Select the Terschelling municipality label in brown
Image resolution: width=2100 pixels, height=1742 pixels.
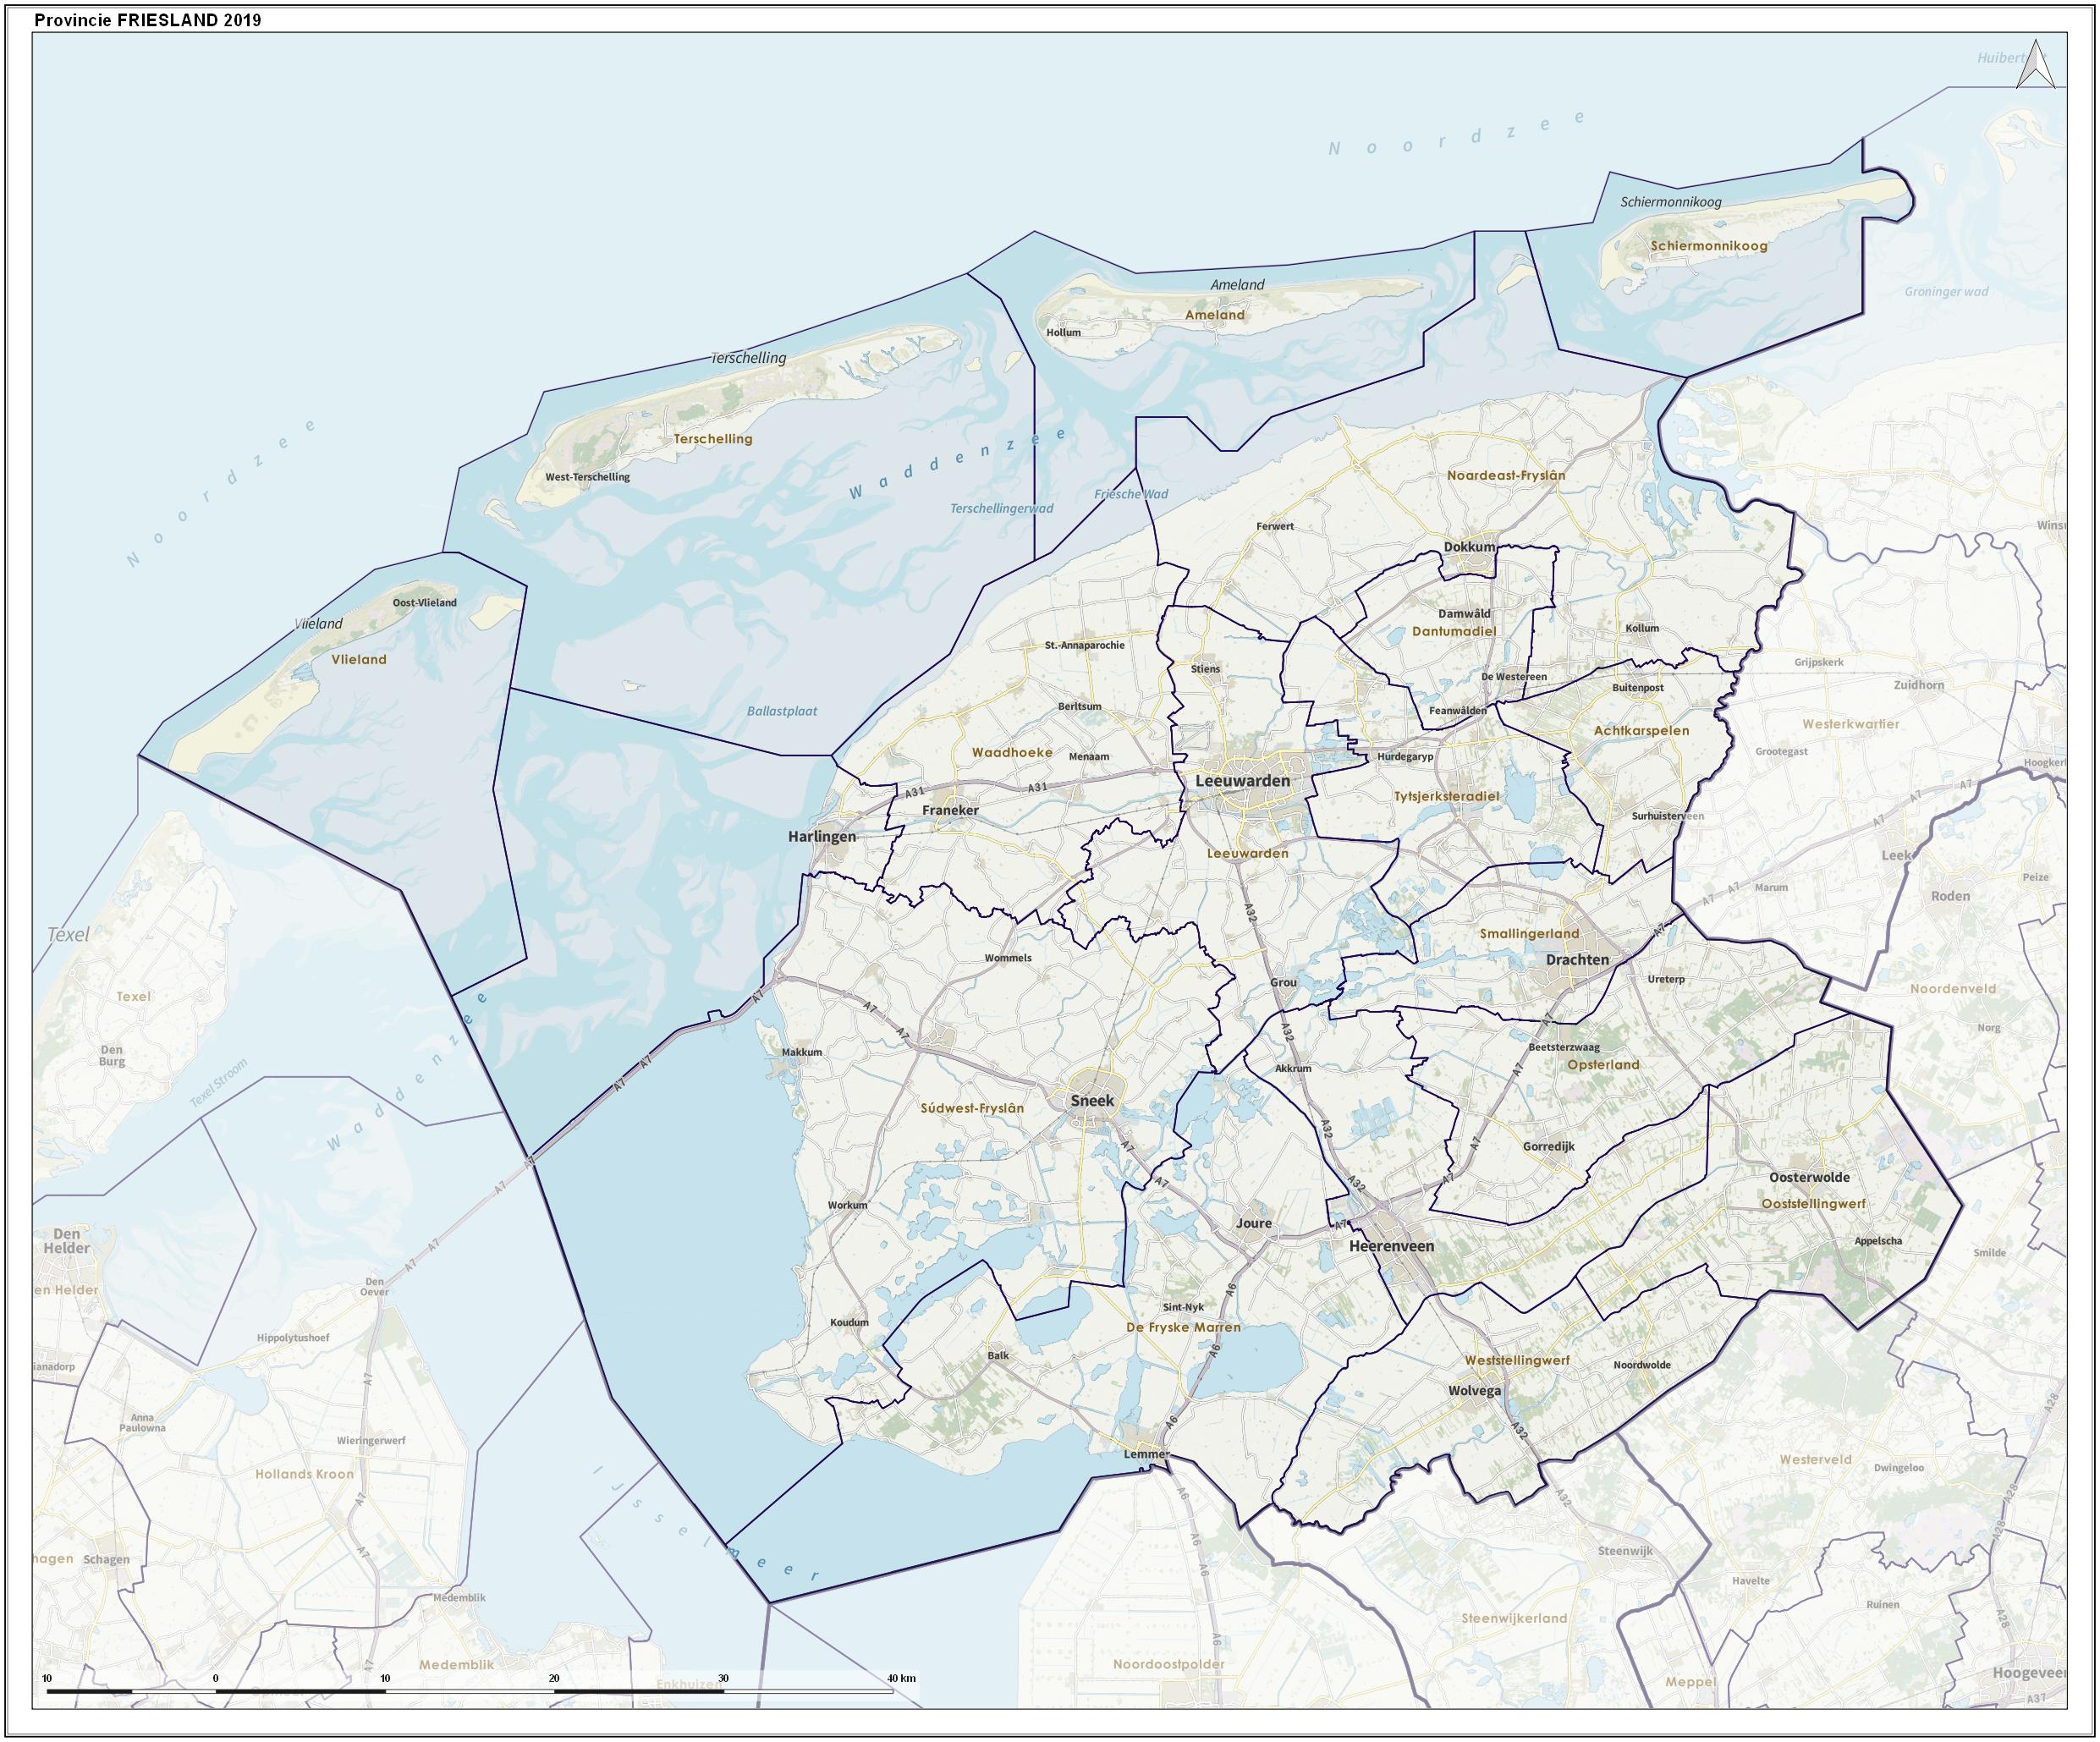point(712,438)
